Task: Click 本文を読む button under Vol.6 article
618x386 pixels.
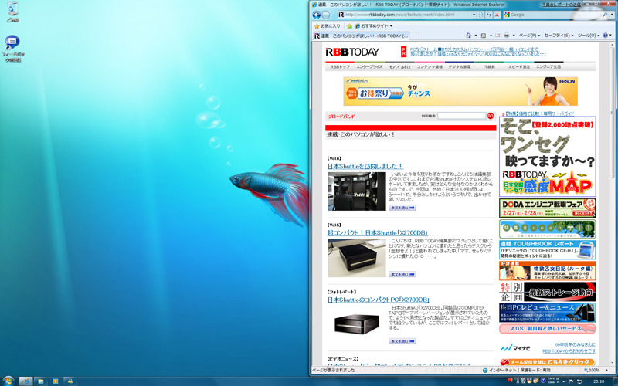Action: [x=402, y=208]
